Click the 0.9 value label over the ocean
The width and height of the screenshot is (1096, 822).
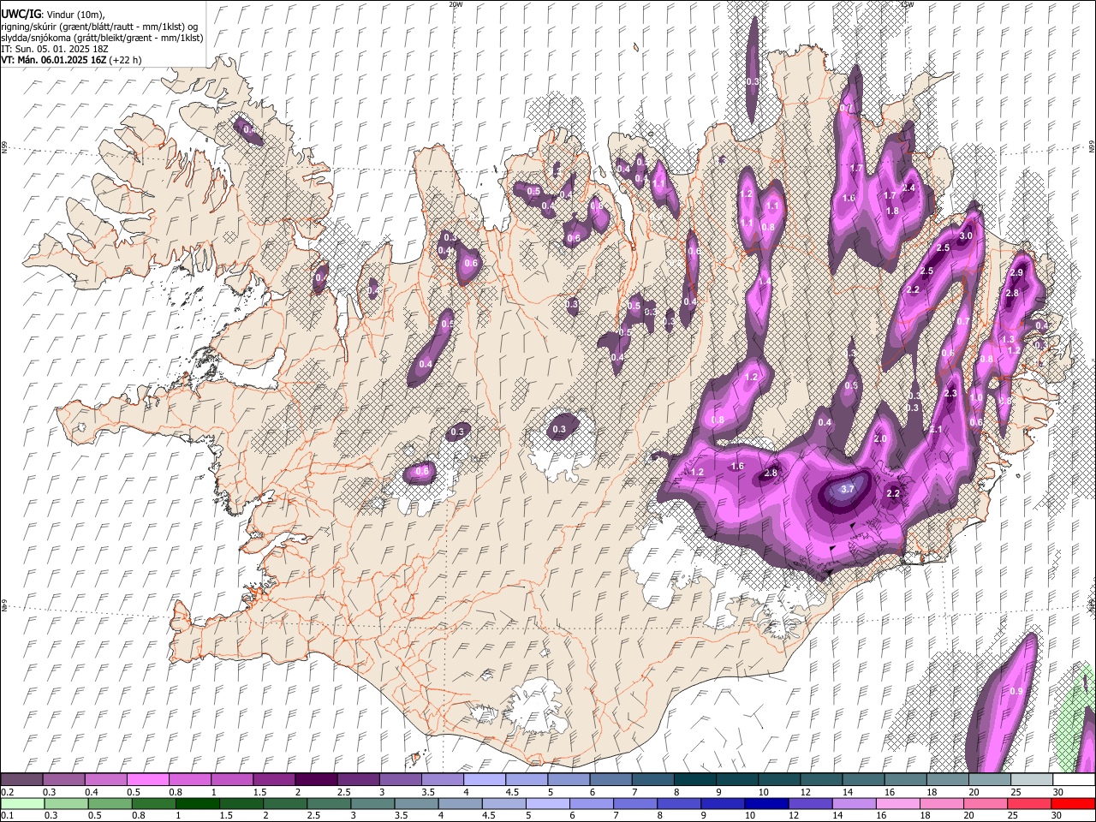1016,691
